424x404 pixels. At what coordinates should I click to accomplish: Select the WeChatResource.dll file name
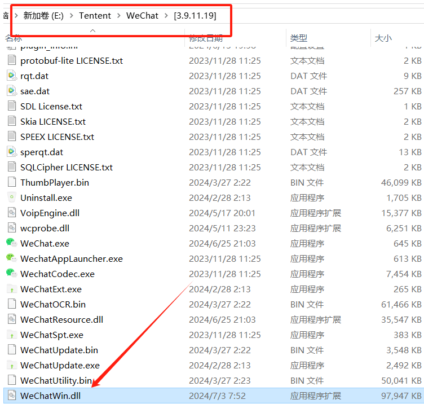tap(61, 319)
